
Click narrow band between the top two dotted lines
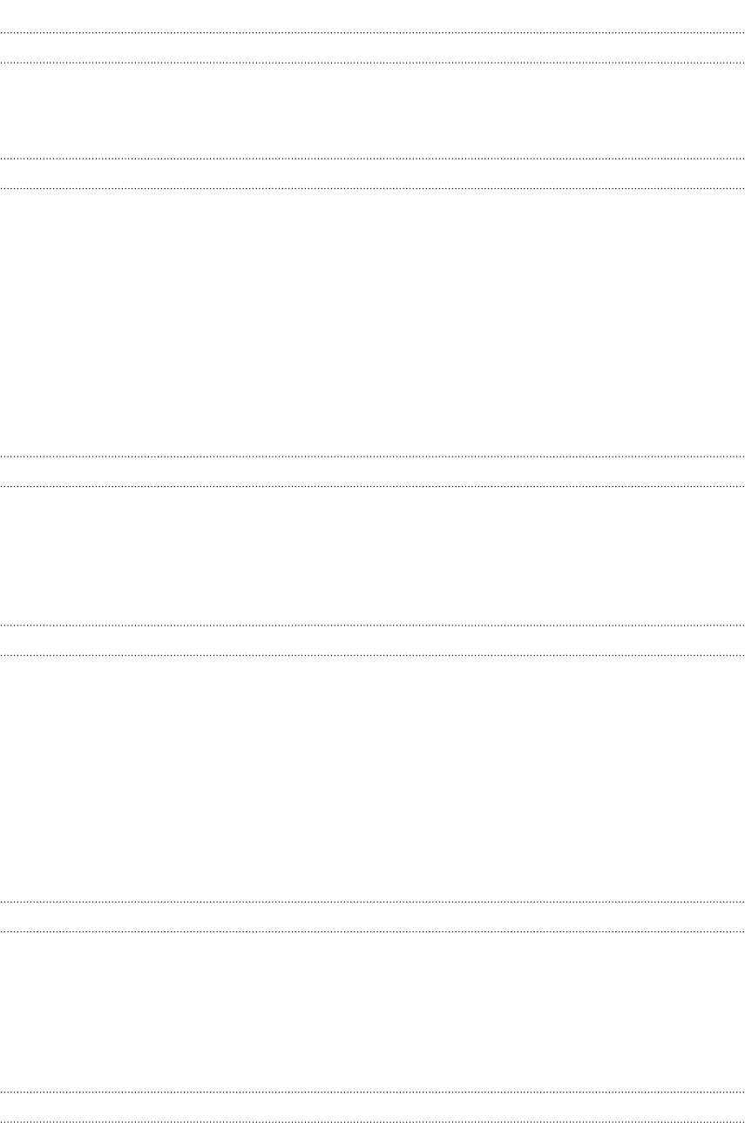(372, 48)
